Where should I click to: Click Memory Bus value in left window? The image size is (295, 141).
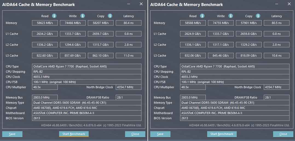tap(45, 97)
